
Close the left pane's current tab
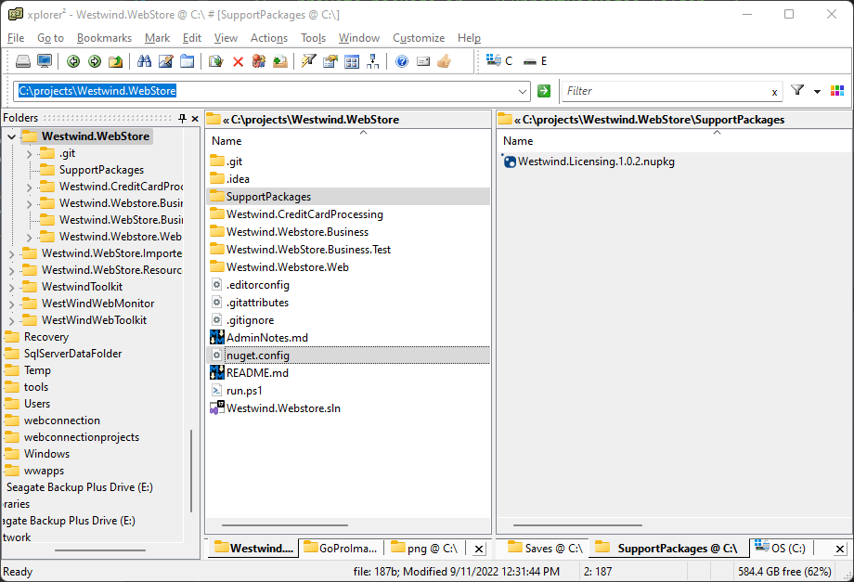(479, 550)
